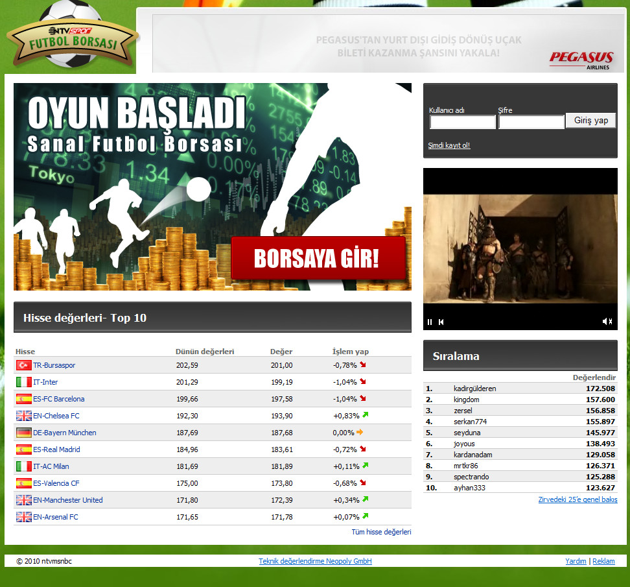Click the Hisse değerleri- Top 10 header

213,318
